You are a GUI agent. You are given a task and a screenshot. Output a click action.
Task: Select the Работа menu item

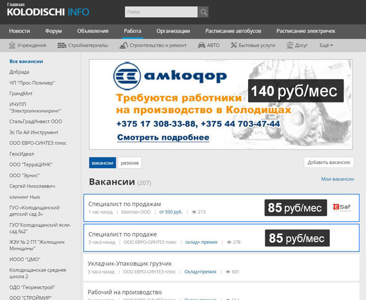click(x=132, y=31)
